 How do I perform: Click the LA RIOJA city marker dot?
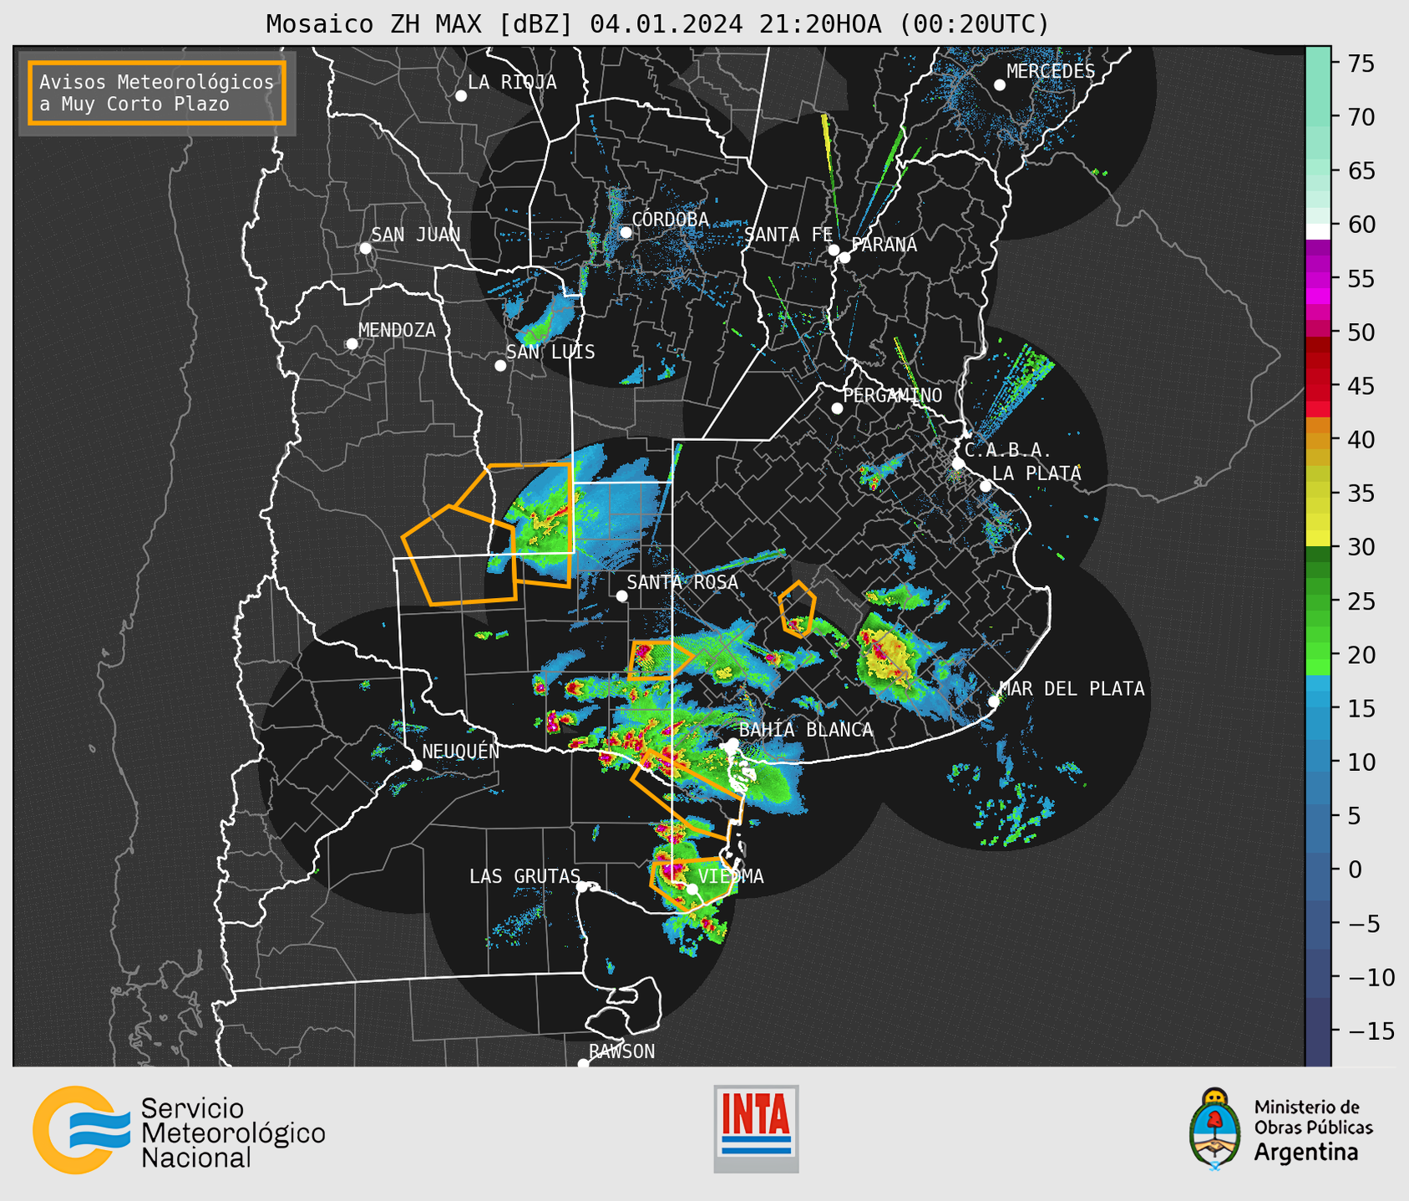pos(461,96)
